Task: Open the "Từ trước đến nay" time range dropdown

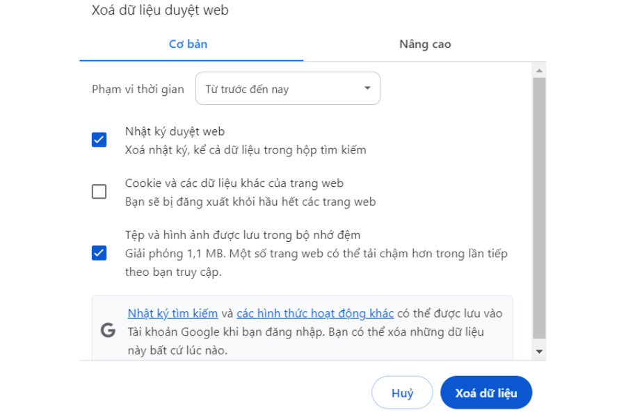Action: [287, 88]
